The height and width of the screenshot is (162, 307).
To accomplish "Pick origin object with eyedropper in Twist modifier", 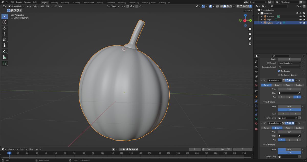I will pos(299,93).
